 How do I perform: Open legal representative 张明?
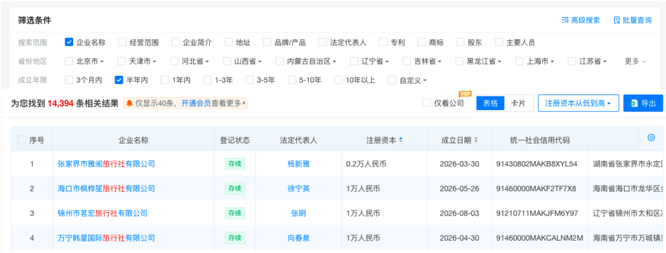click(x=299, y=213)
